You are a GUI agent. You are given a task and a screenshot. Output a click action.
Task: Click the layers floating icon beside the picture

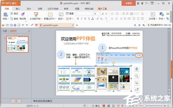coord(137,69)
